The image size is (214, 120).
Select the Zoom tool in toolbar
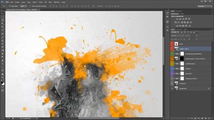tap(2, 77)
